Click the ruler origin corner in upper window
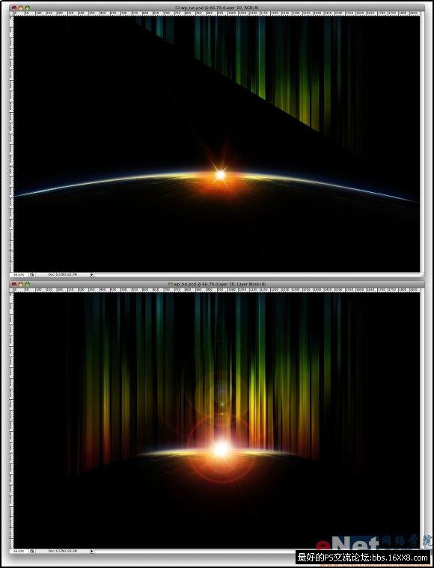434x568 pixels. click(12, 13)
